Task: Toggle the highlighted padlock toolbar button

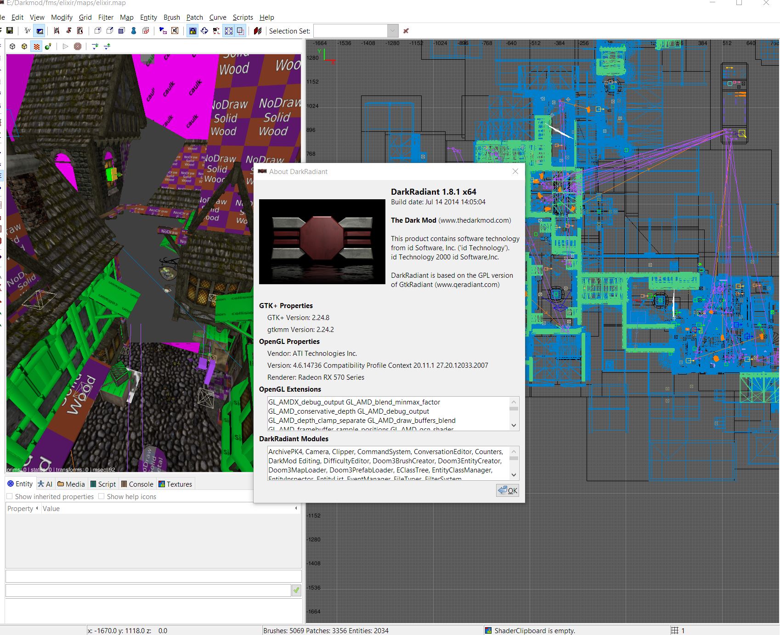Action: tap(192, 31)
